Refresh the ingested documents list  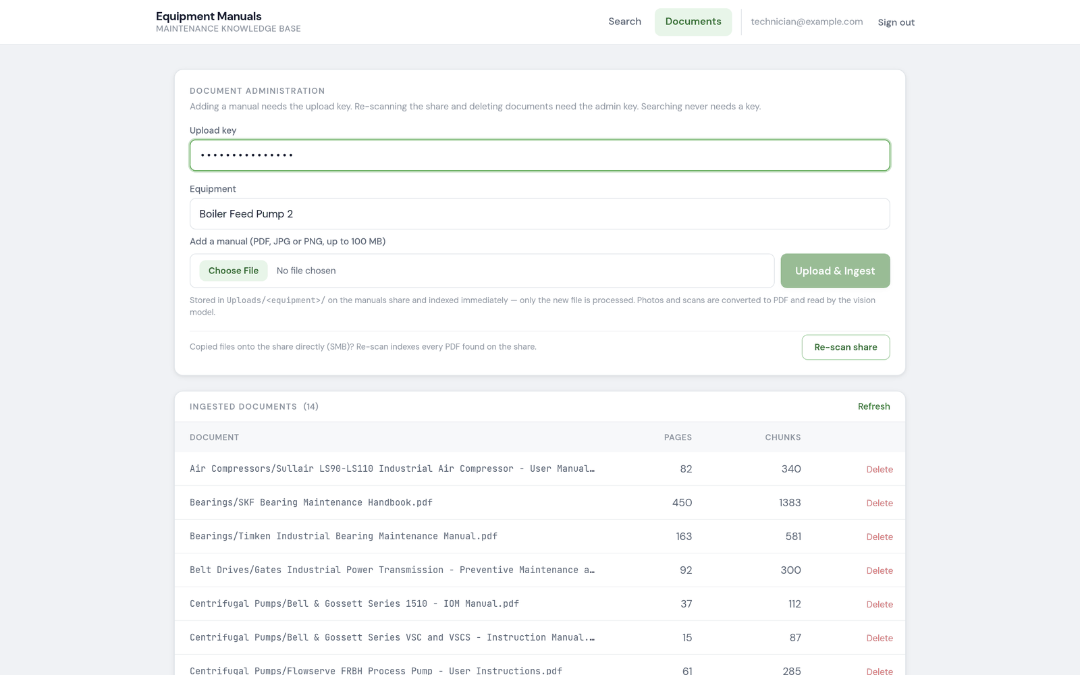click(873, 406)
